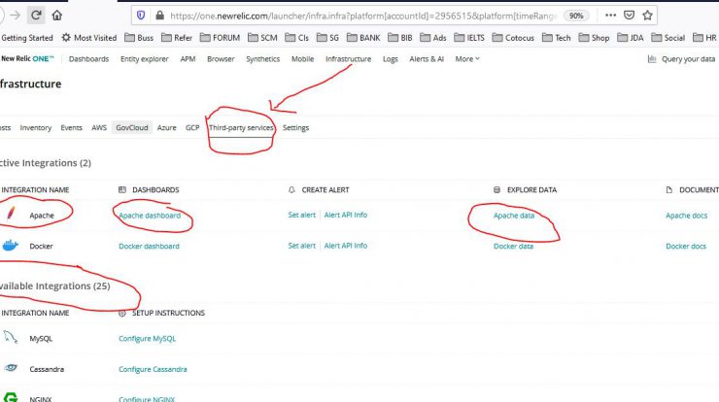This screenshot has width=719, height=402.
Task: Open the Docker dashboard link
Action: (149, 246)
